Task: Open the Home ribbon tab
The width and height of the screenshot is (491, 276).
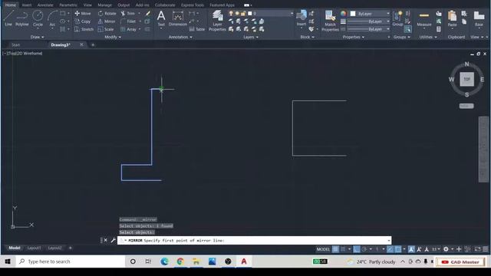Action: point(10,5)
